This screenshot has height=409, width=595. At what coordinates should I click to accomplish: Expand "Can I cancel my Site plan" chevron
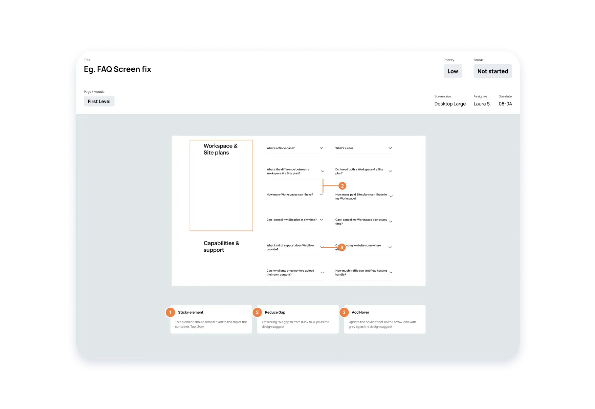coord(321,220)
